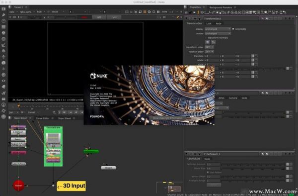The height and width of the screenshot is (196, 298).
Task: Toggle the selectable checkbox
Action: (233, 29)
